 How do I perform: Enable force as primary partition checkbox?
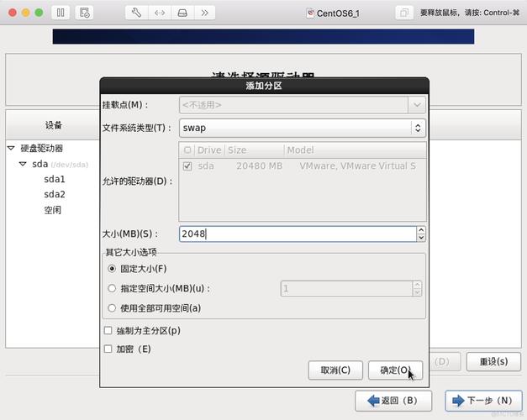pyautogui.click(x=108, y=331)
